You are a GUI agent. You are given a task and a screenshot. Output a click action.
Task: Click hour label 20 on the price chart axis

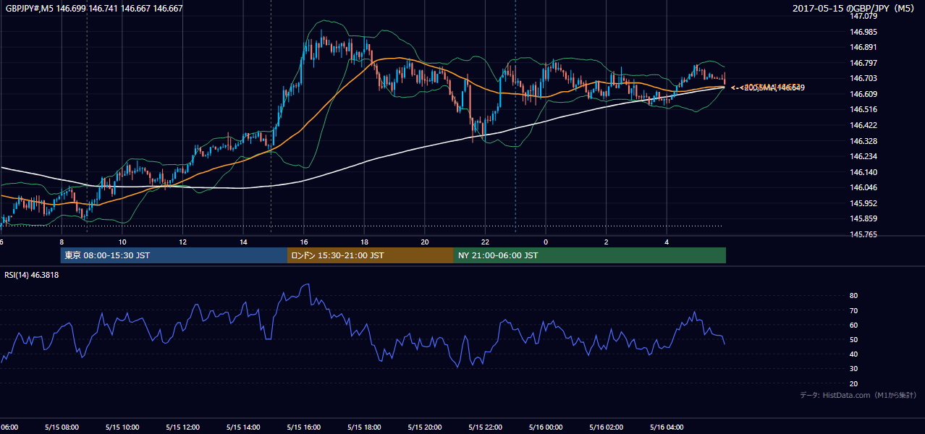424,242
